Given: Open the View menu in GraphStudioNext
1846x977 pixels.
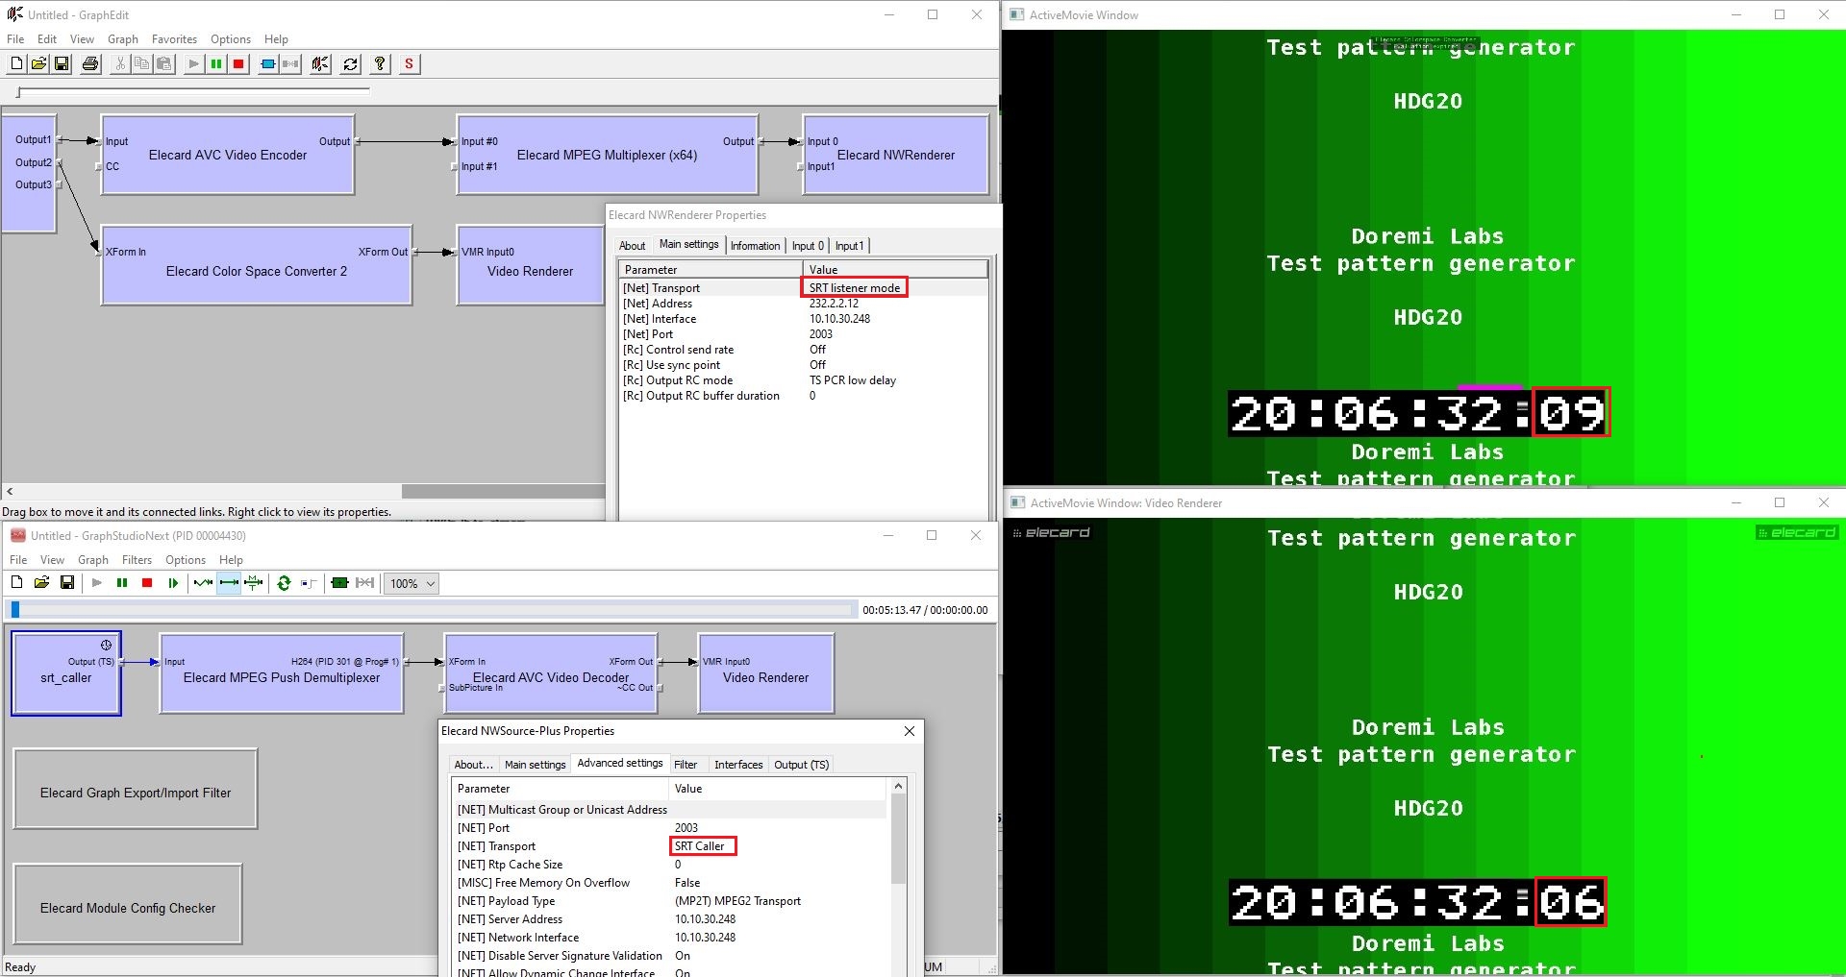Looking at the screenshot, I should (52, 560).
